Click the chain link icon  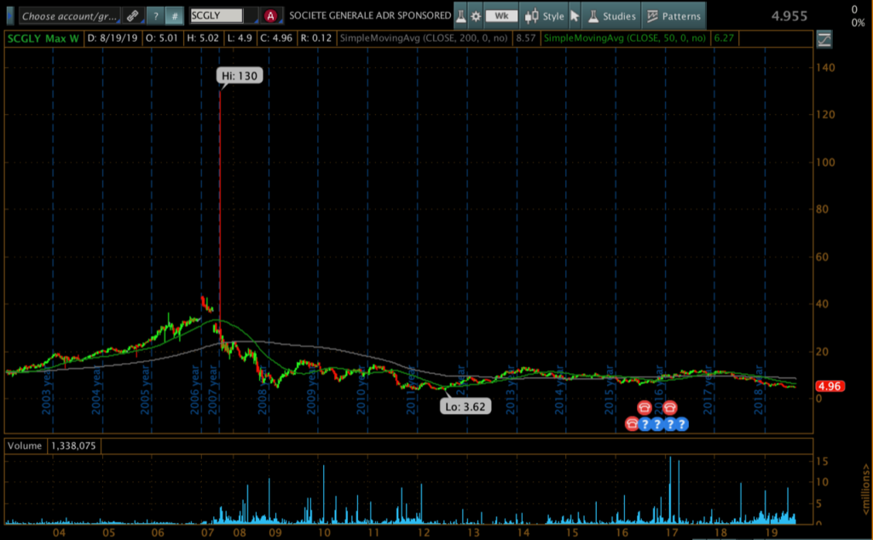[x=132, y=16]
